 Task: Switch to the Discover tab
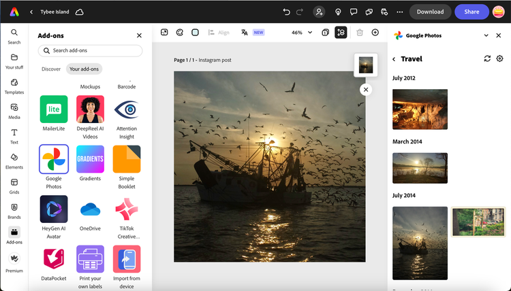click(x=51, y=69)
